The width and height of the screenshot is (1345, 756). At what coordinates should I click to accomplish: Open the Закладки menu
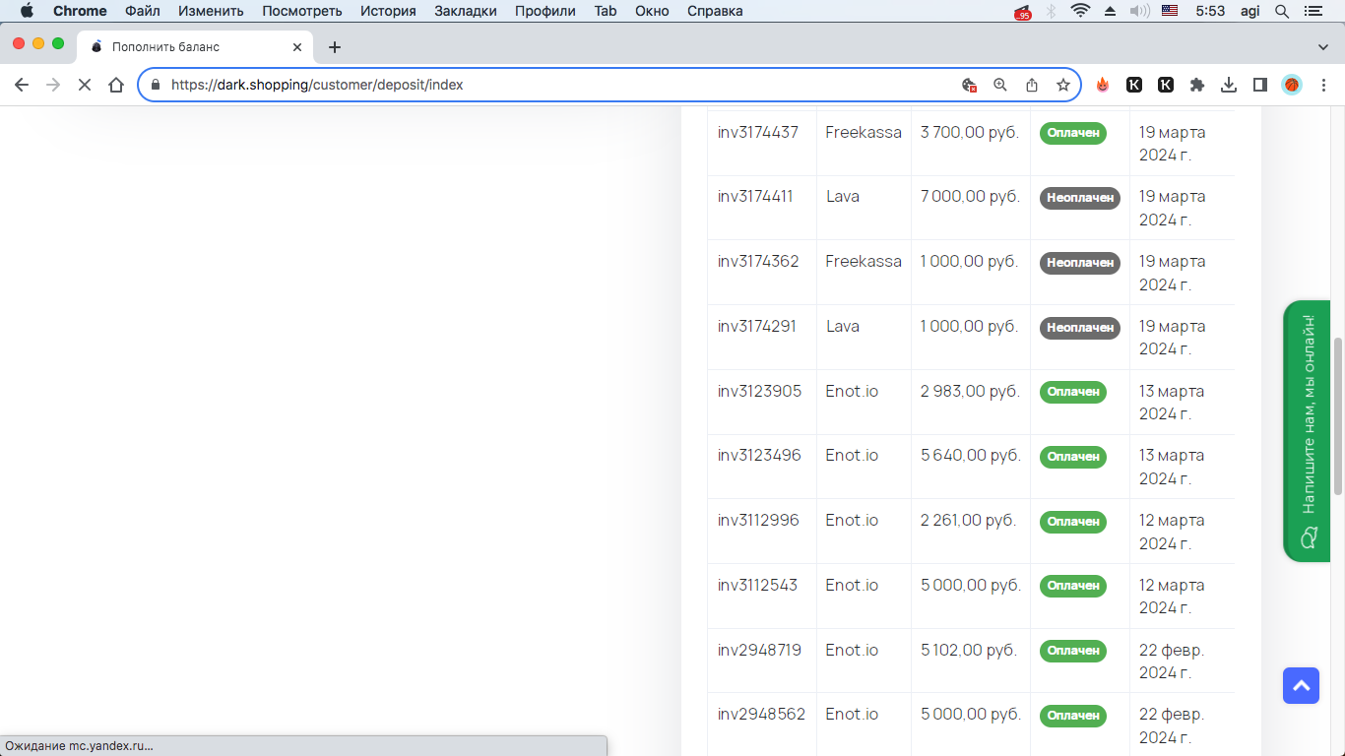click(x=466, y=11)
